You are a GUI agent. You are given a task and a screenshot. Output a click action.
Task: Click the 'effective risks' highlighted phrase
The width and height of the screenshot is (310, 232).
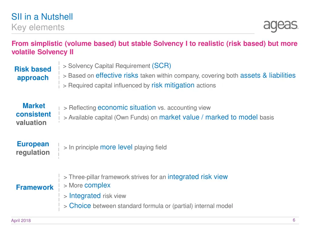pyautogui.click(x=117, y=75)
